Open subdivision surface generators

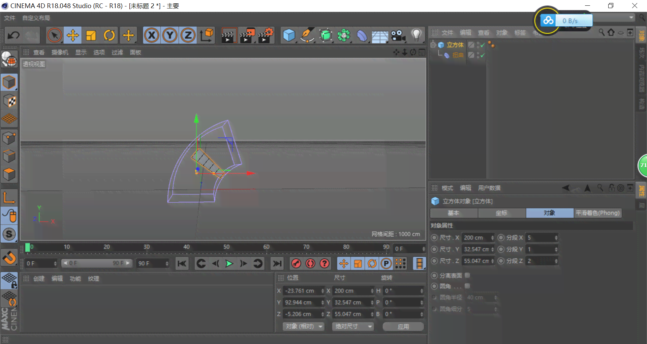point(326,35)
